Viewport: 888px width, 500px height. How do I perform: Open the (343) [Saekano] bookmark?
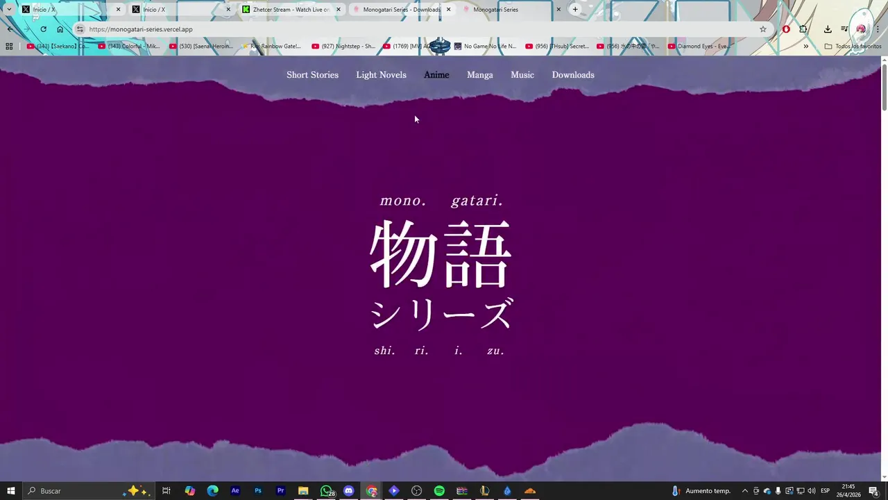(58, 47)
